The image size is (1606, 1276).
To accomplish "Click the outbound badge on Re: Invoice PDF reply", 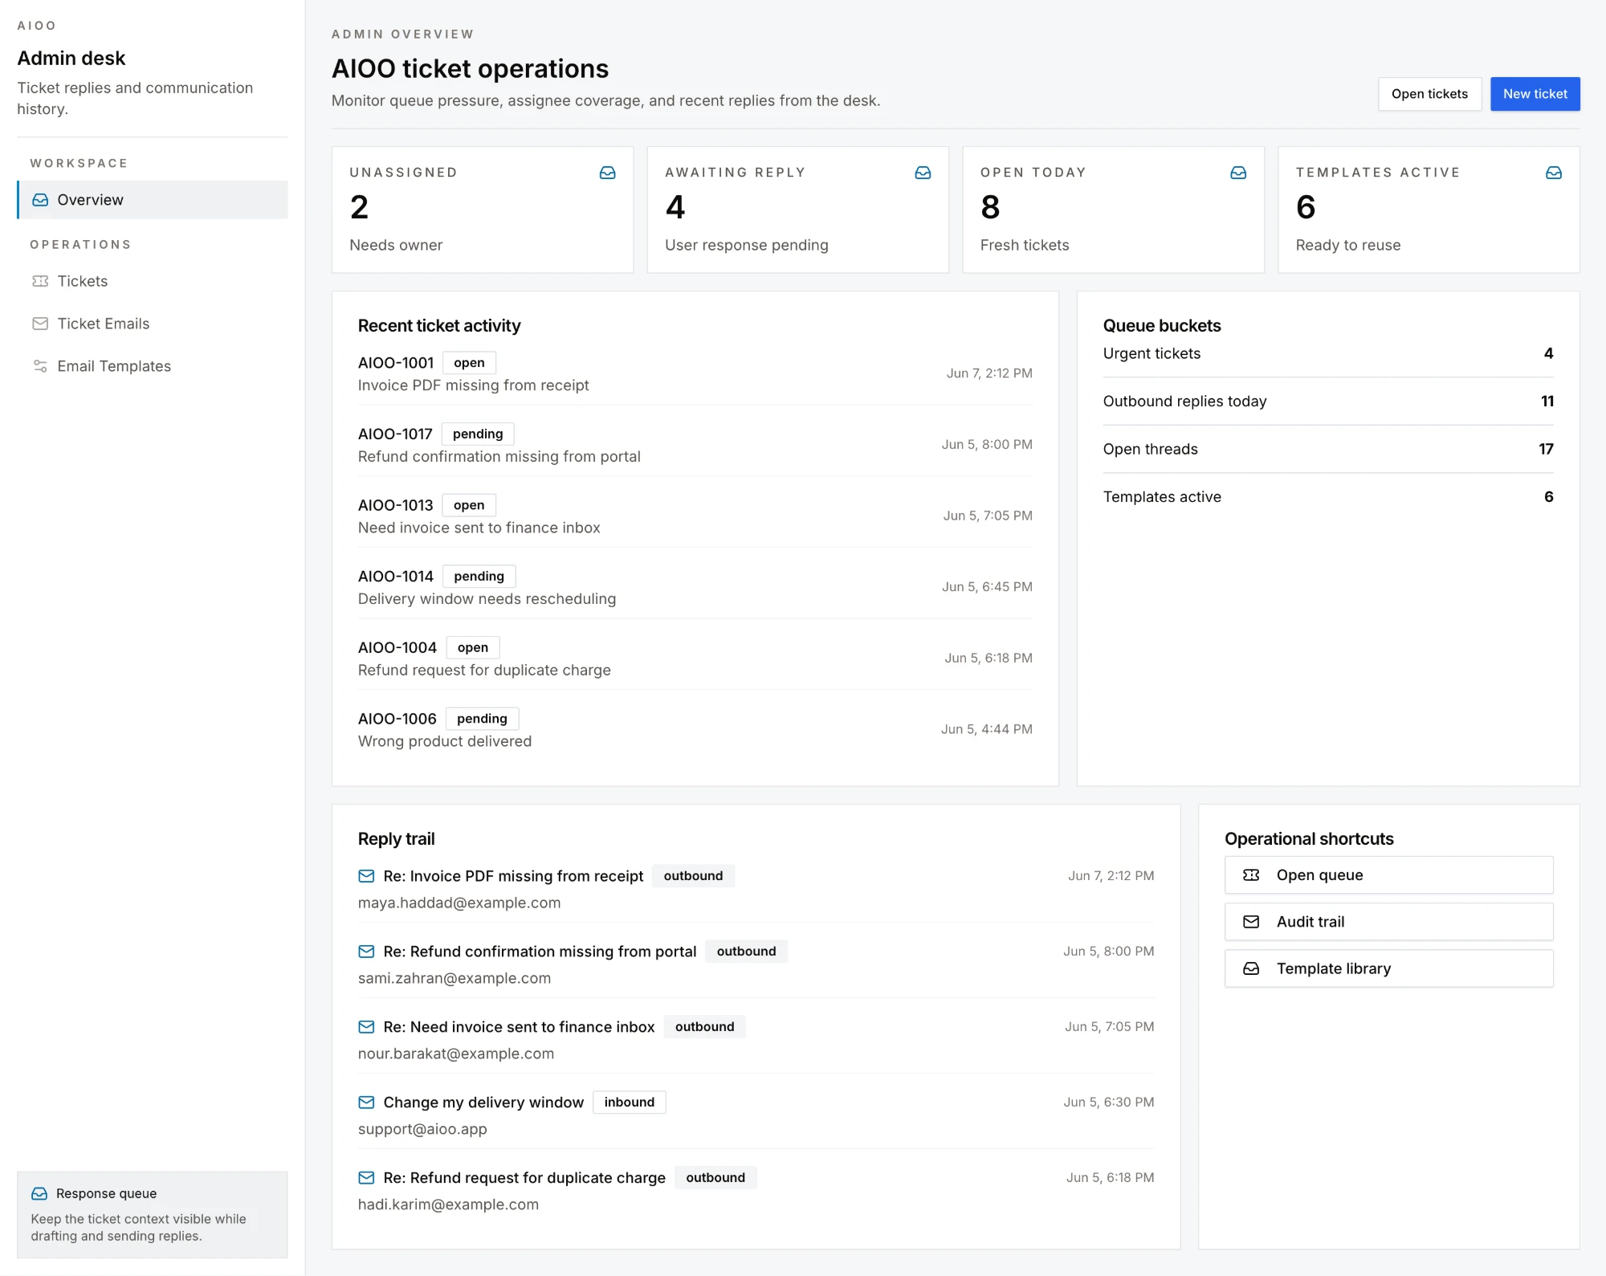I will click(694, 876).
